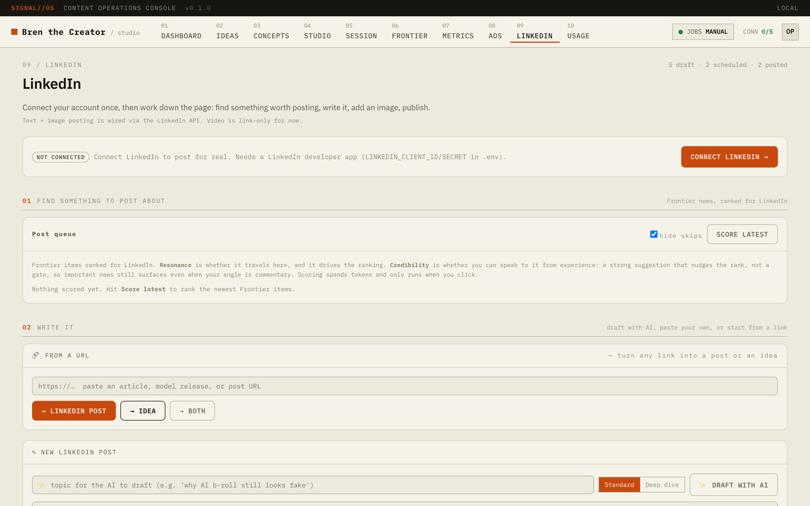Click the '02 WRITE IT' section header
Image resolution: width=810 pixels, height=506 pixels.
tap(48, 328)
